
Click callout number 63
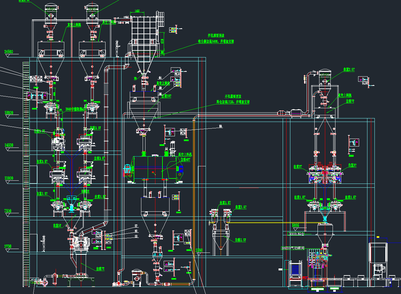pyautogui.click(x=136, y=236)
